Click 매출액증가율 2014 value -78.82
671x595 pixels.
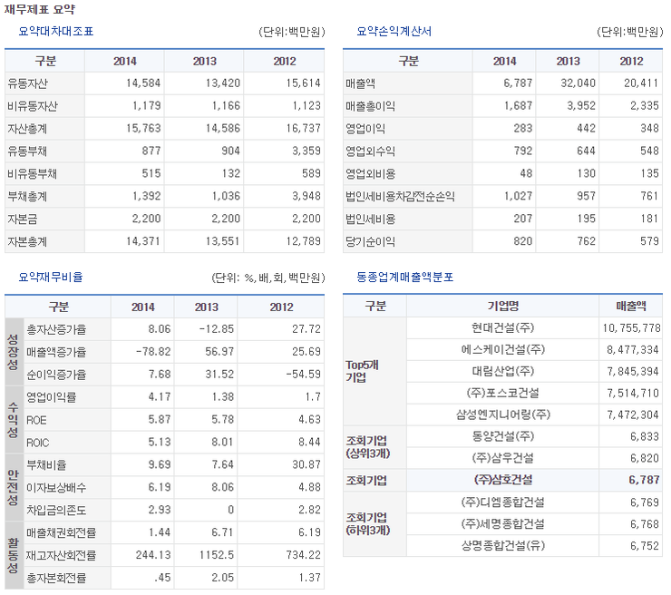click(153, 352)
